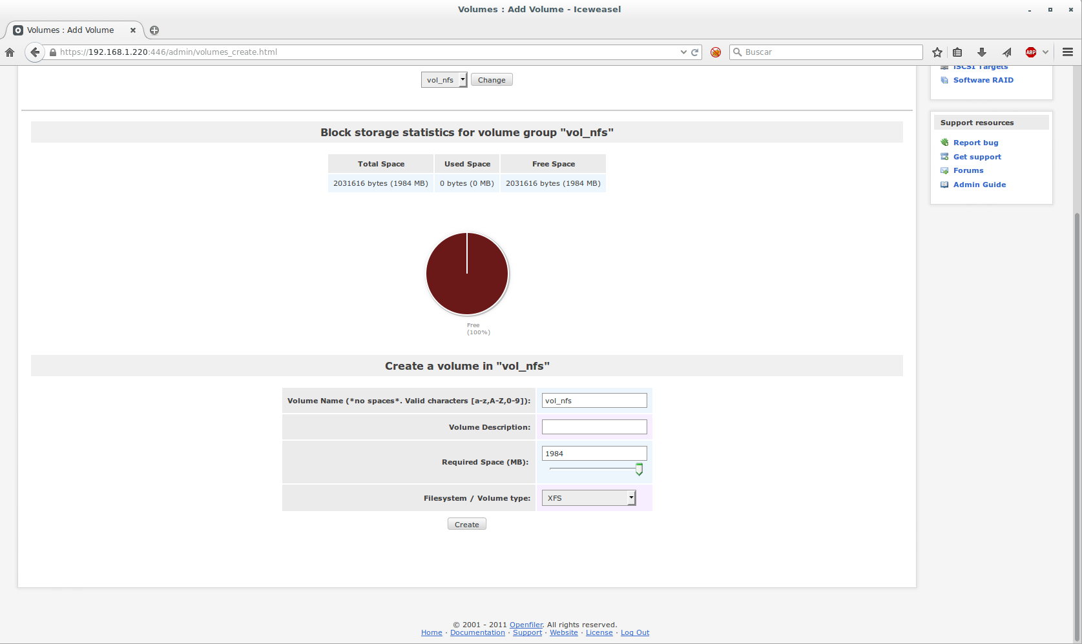Click the browser Home icon
Viewport: 1082px width, 644px height.
pyautogui.click(x=10, y=52)
